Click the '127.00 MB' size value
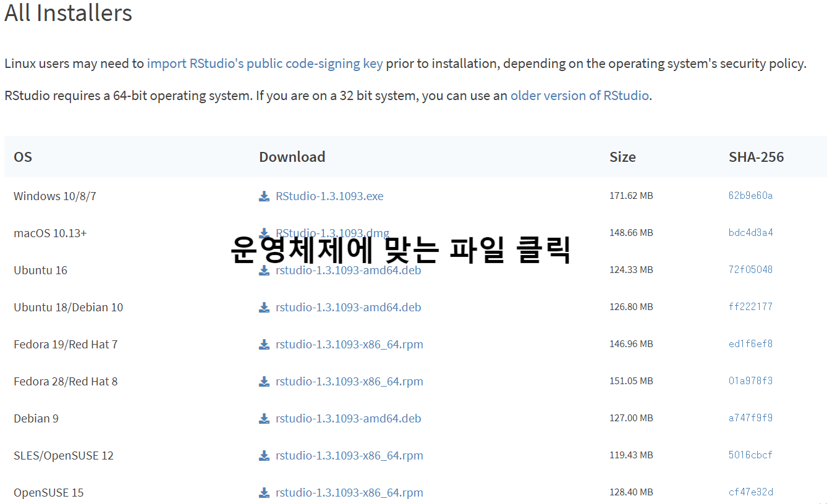Screen dimensions: 827x504 tap(631, 418)
